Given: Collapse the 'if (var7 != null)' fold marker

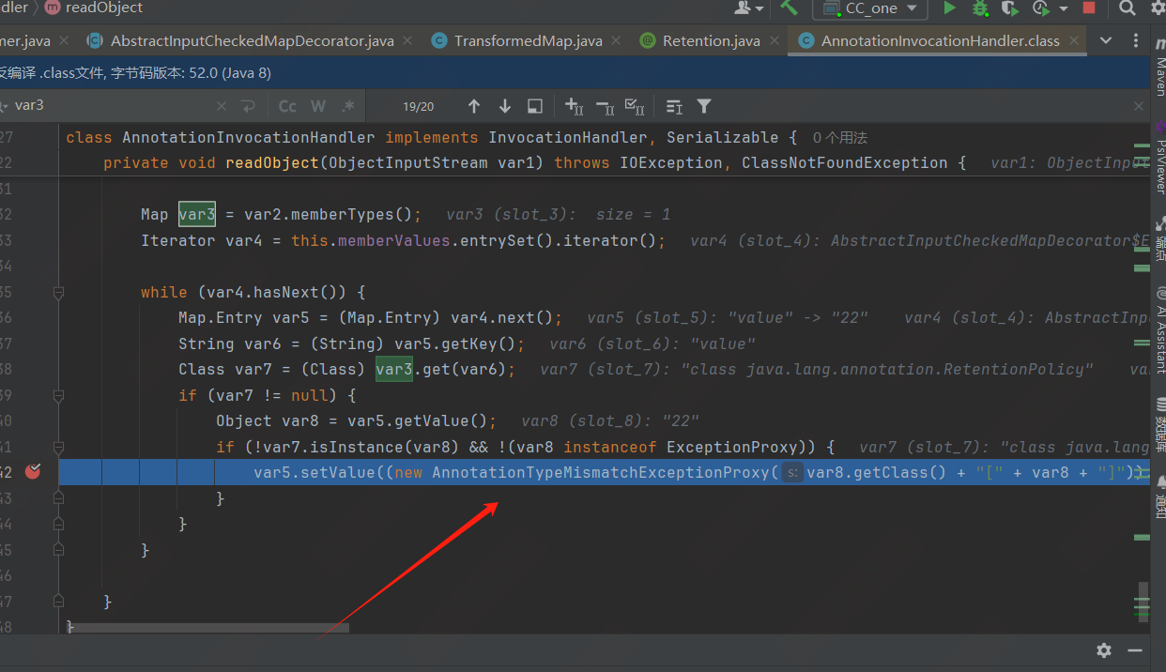Looking at the screenshot, I should point(58,395).
